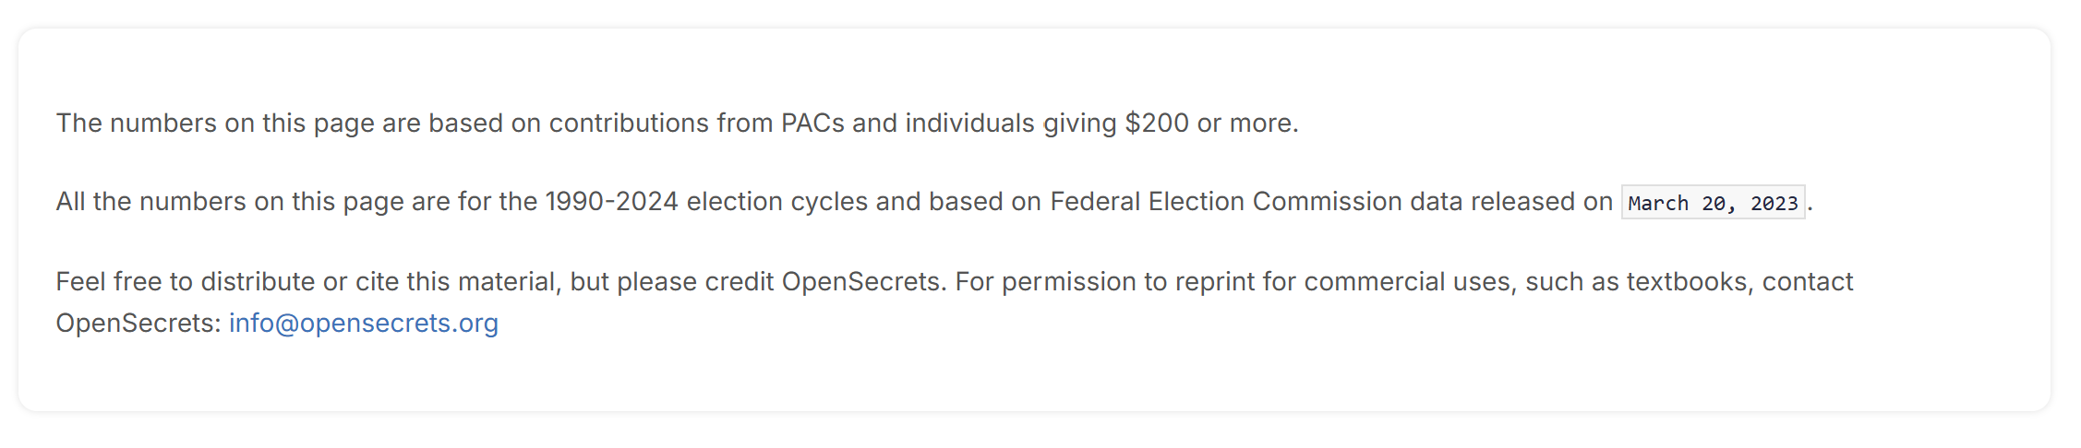
Task: Click the "$200" amount in first sentence
Action: [1156, 124]
